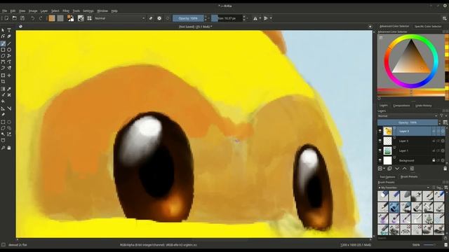Screen dimensions: 449x252
Task: Toggle preserve alpha in the toolbar
Action: point(159,18)
